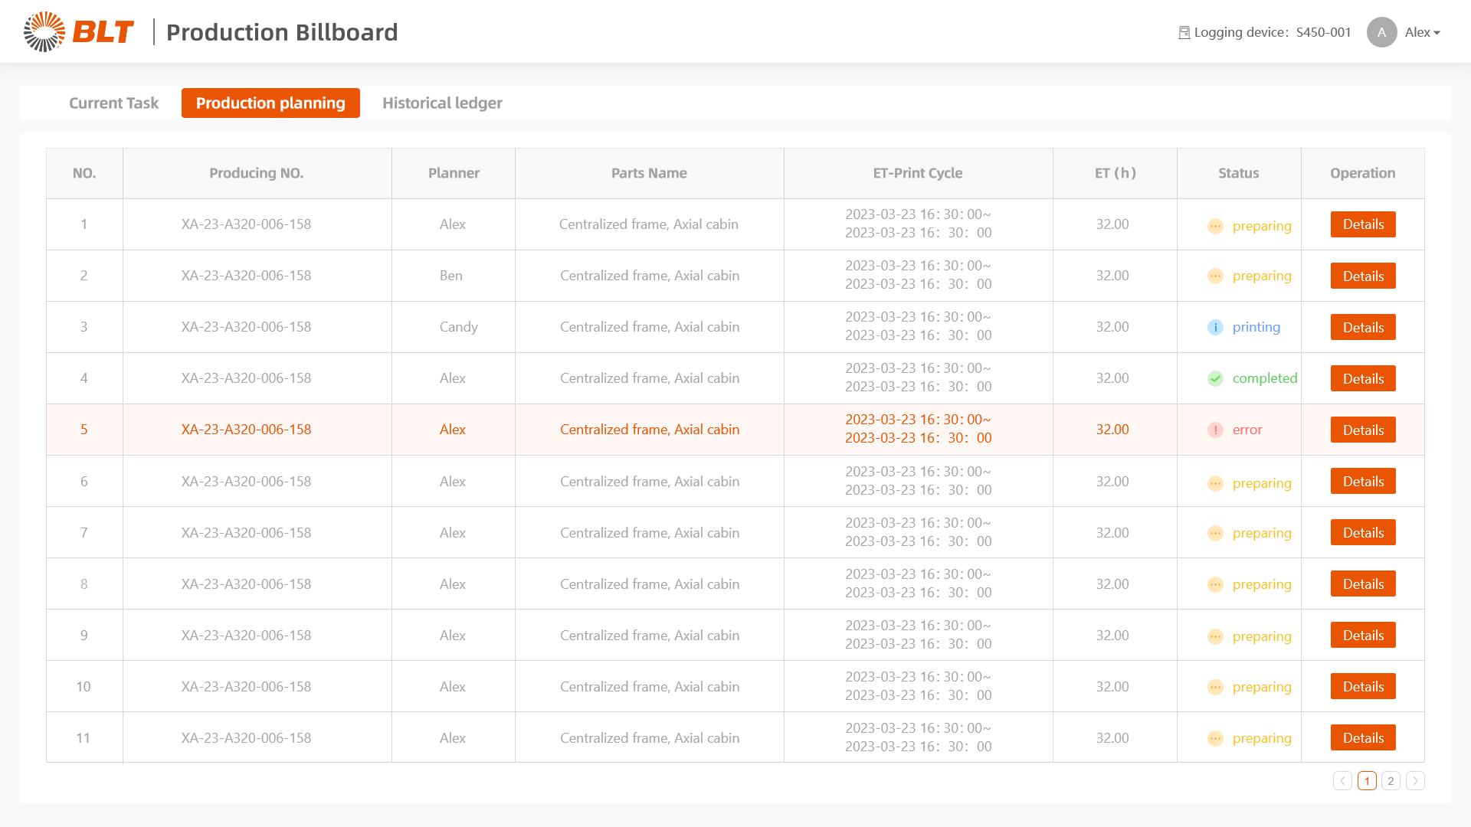This screenshot has width=1471, height=827.
Task: Click the logging device icon
Action: click(x=1184, y=32)
